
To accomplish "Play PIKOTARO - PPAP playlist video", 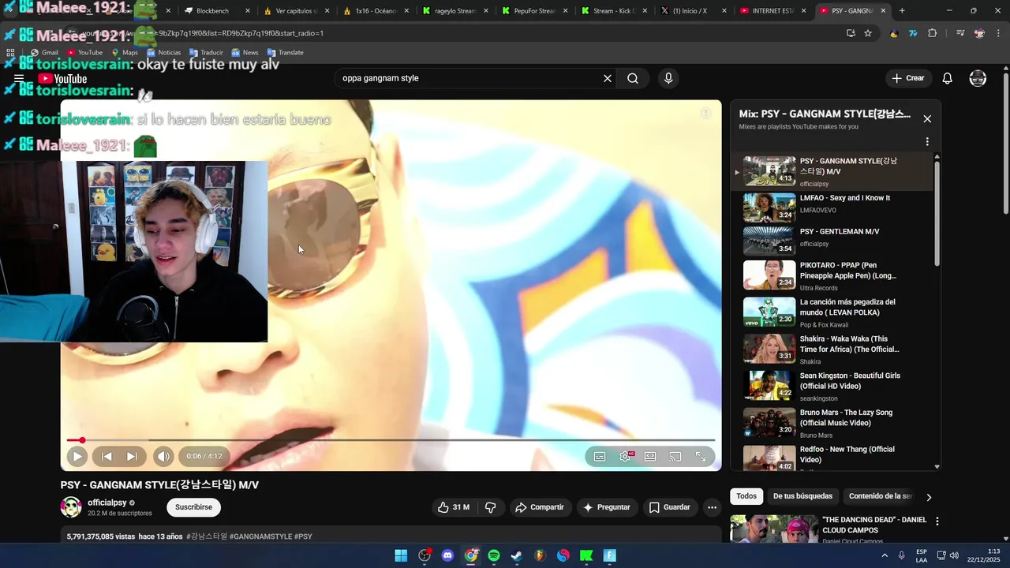I will (832, 275).
